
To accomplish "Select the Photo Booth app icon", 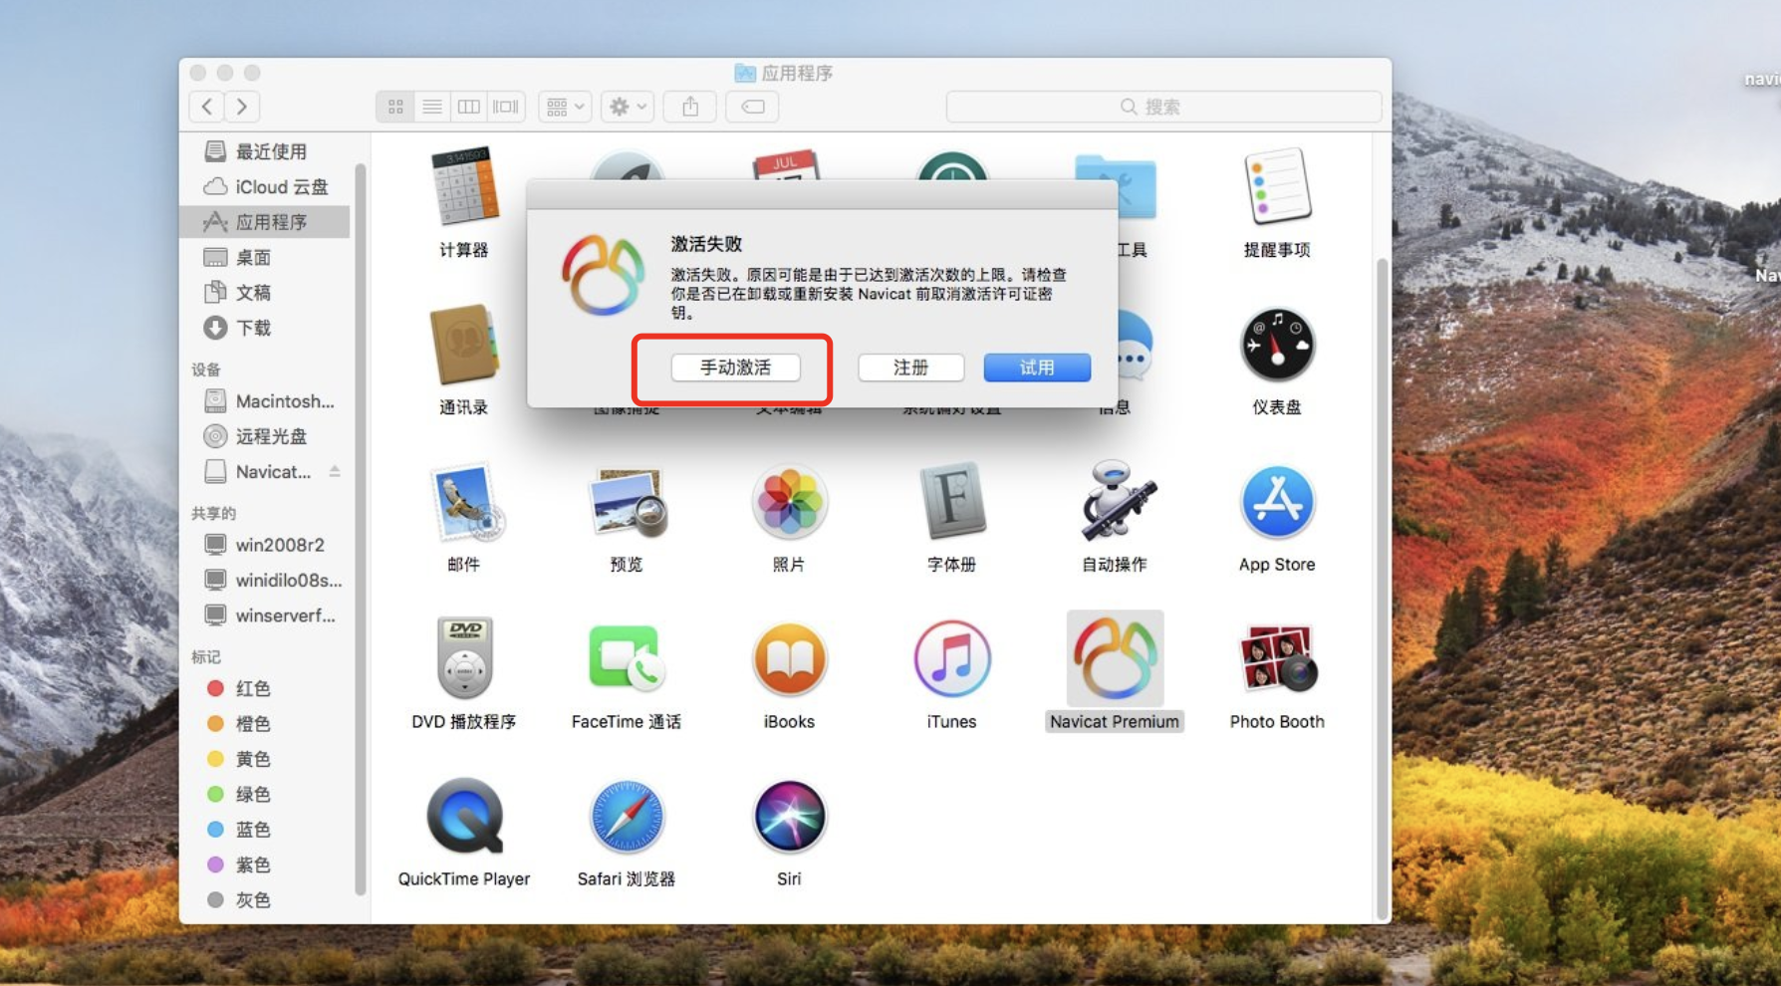I will [x=1277, y=658].
